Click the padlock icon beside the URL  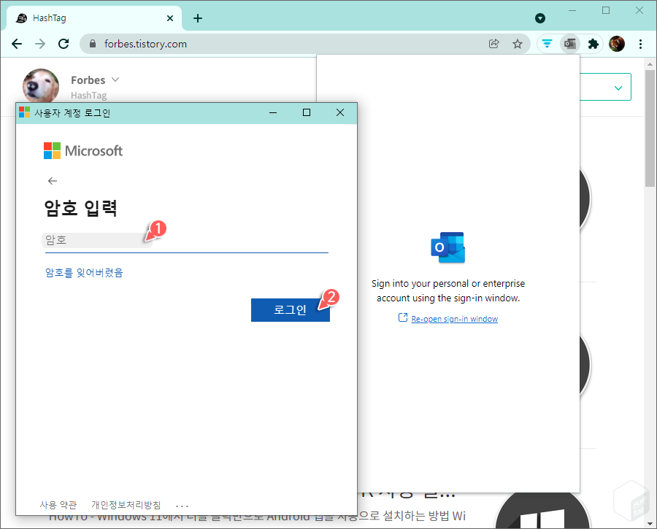tap(92, 44)
